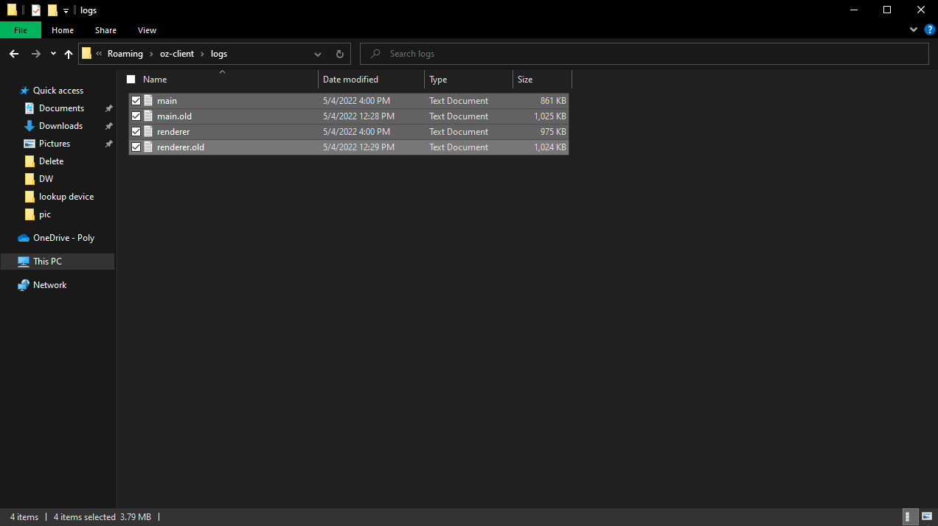Open the OneDrive - Poly location
Viewport: 938px width, 526px height.
(x=65, y=237)
